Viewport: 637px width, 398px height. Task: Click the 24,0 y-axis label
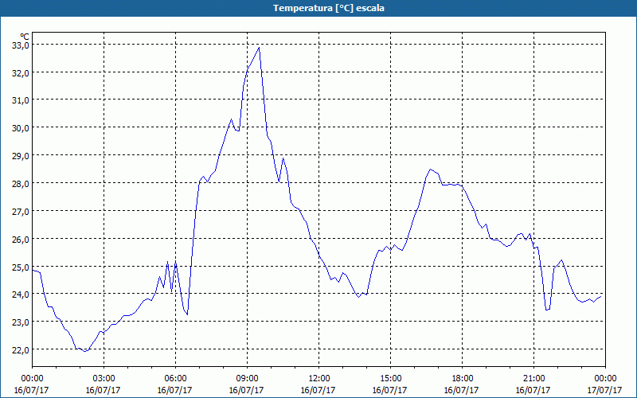[20, 294]
